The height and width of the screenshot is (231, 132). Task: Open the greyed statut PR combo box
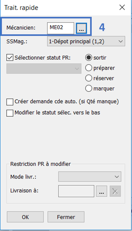(44, 69)
